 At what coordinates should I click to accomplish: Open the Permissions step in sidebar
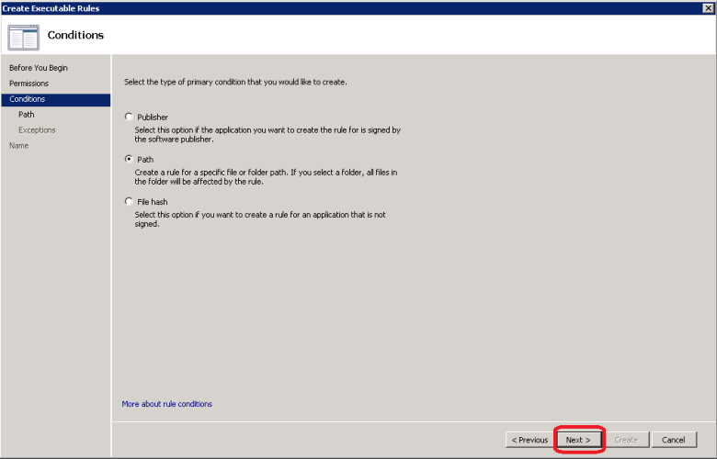pyautogui.click(x=28, y=84)
